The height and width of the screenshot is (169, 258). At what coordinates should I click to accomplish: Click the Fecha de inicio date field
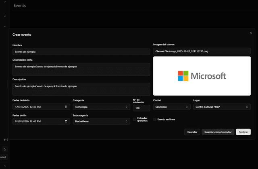[41, 107]
